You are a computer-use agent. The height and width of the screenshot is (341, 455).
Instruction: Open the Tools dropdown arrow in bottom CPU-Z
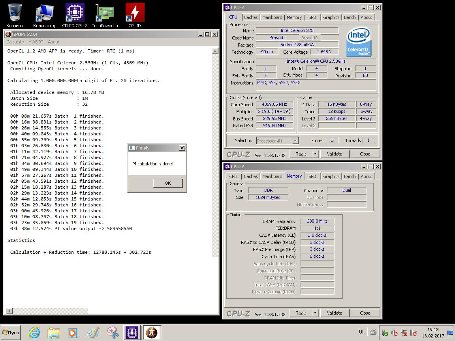point(316,313)
